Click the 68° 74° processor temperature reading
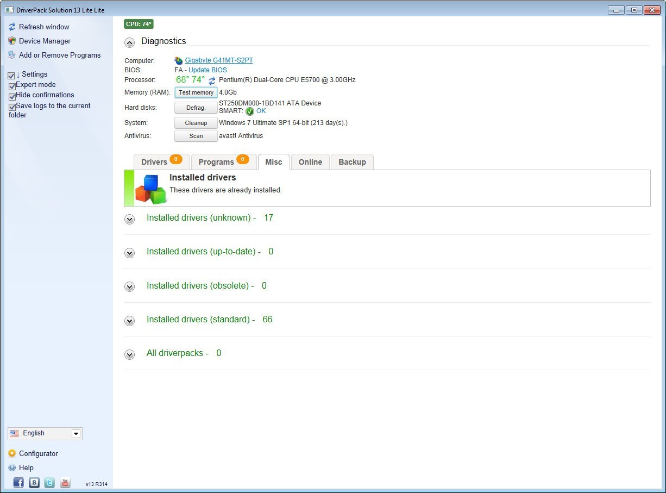The image size is (666, 493). tap(190, 80)
